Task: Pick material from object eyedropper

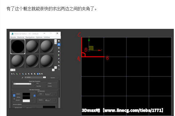Action: [x=22, y=78]
